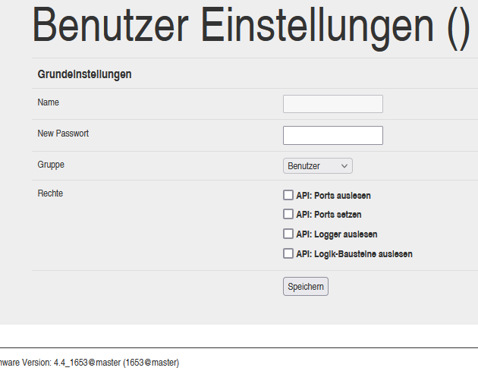Click the 'API: Ports auslesen' label text
This screenshot has height=374, width=478.
pos(333,196)
